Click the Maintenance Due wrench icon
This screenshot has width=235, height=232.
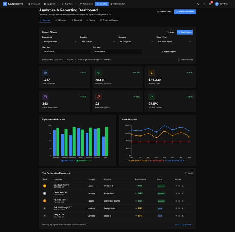click(98, 97)
